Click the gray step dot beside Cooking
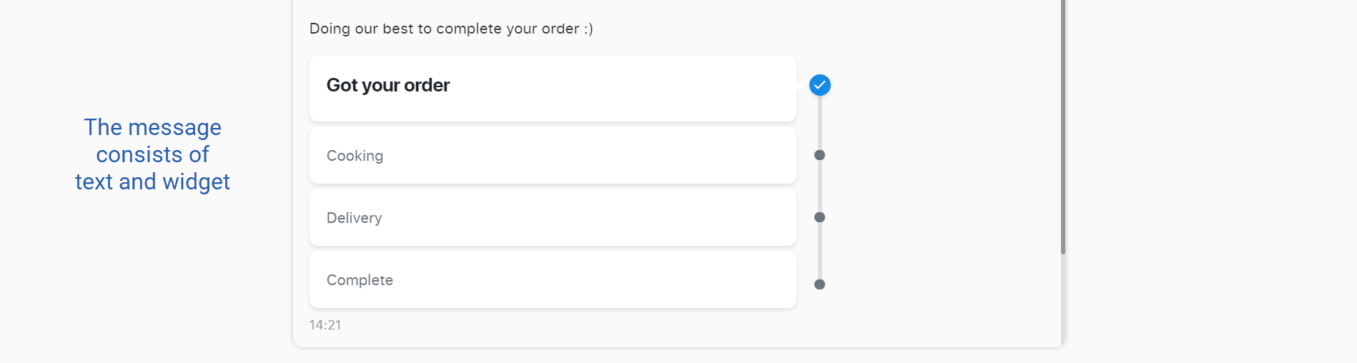 click(820, 155)
